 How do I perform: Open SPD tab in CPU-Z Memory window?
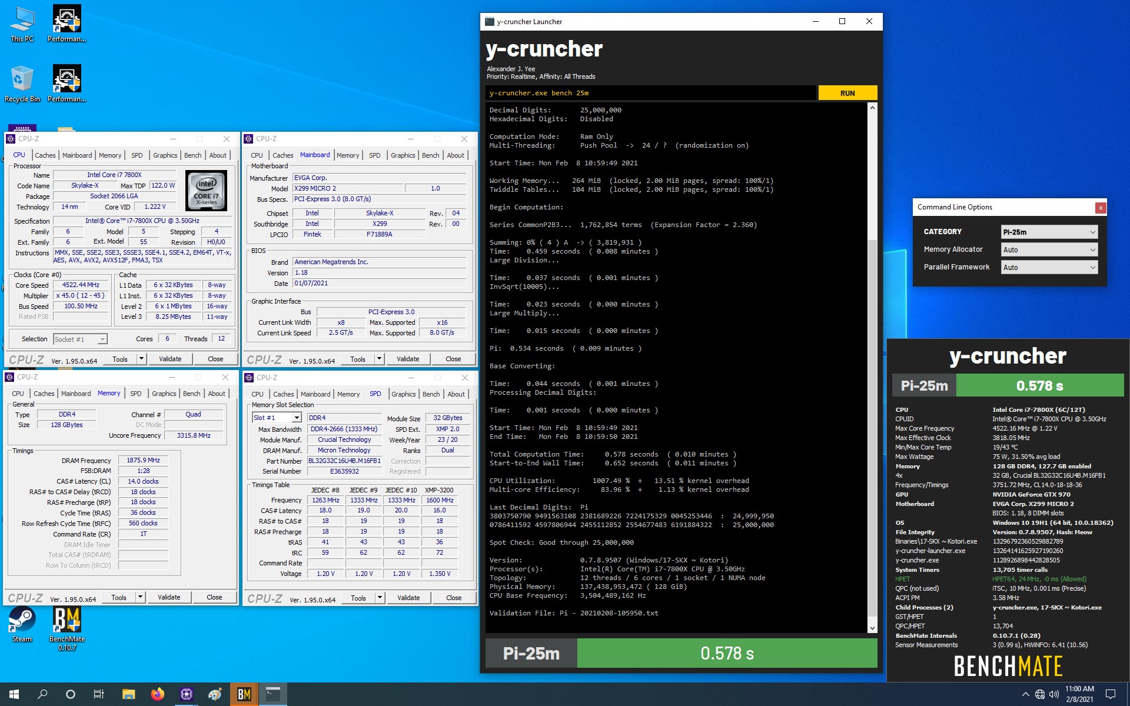(135, 394)
